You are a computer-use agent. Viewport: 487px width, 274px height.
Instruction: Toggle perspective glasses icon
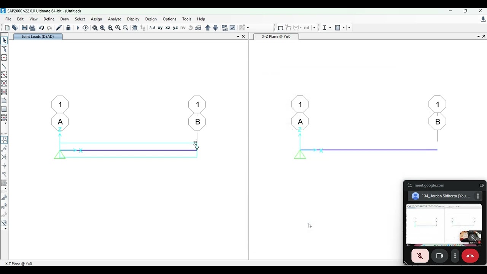click(x=198, y=28)
